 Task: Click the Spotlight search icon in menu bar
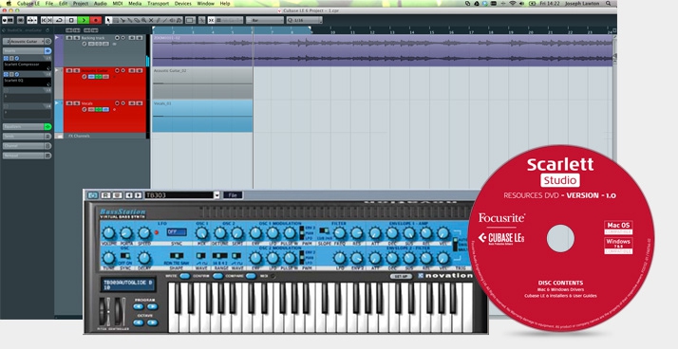pos(609,4)
